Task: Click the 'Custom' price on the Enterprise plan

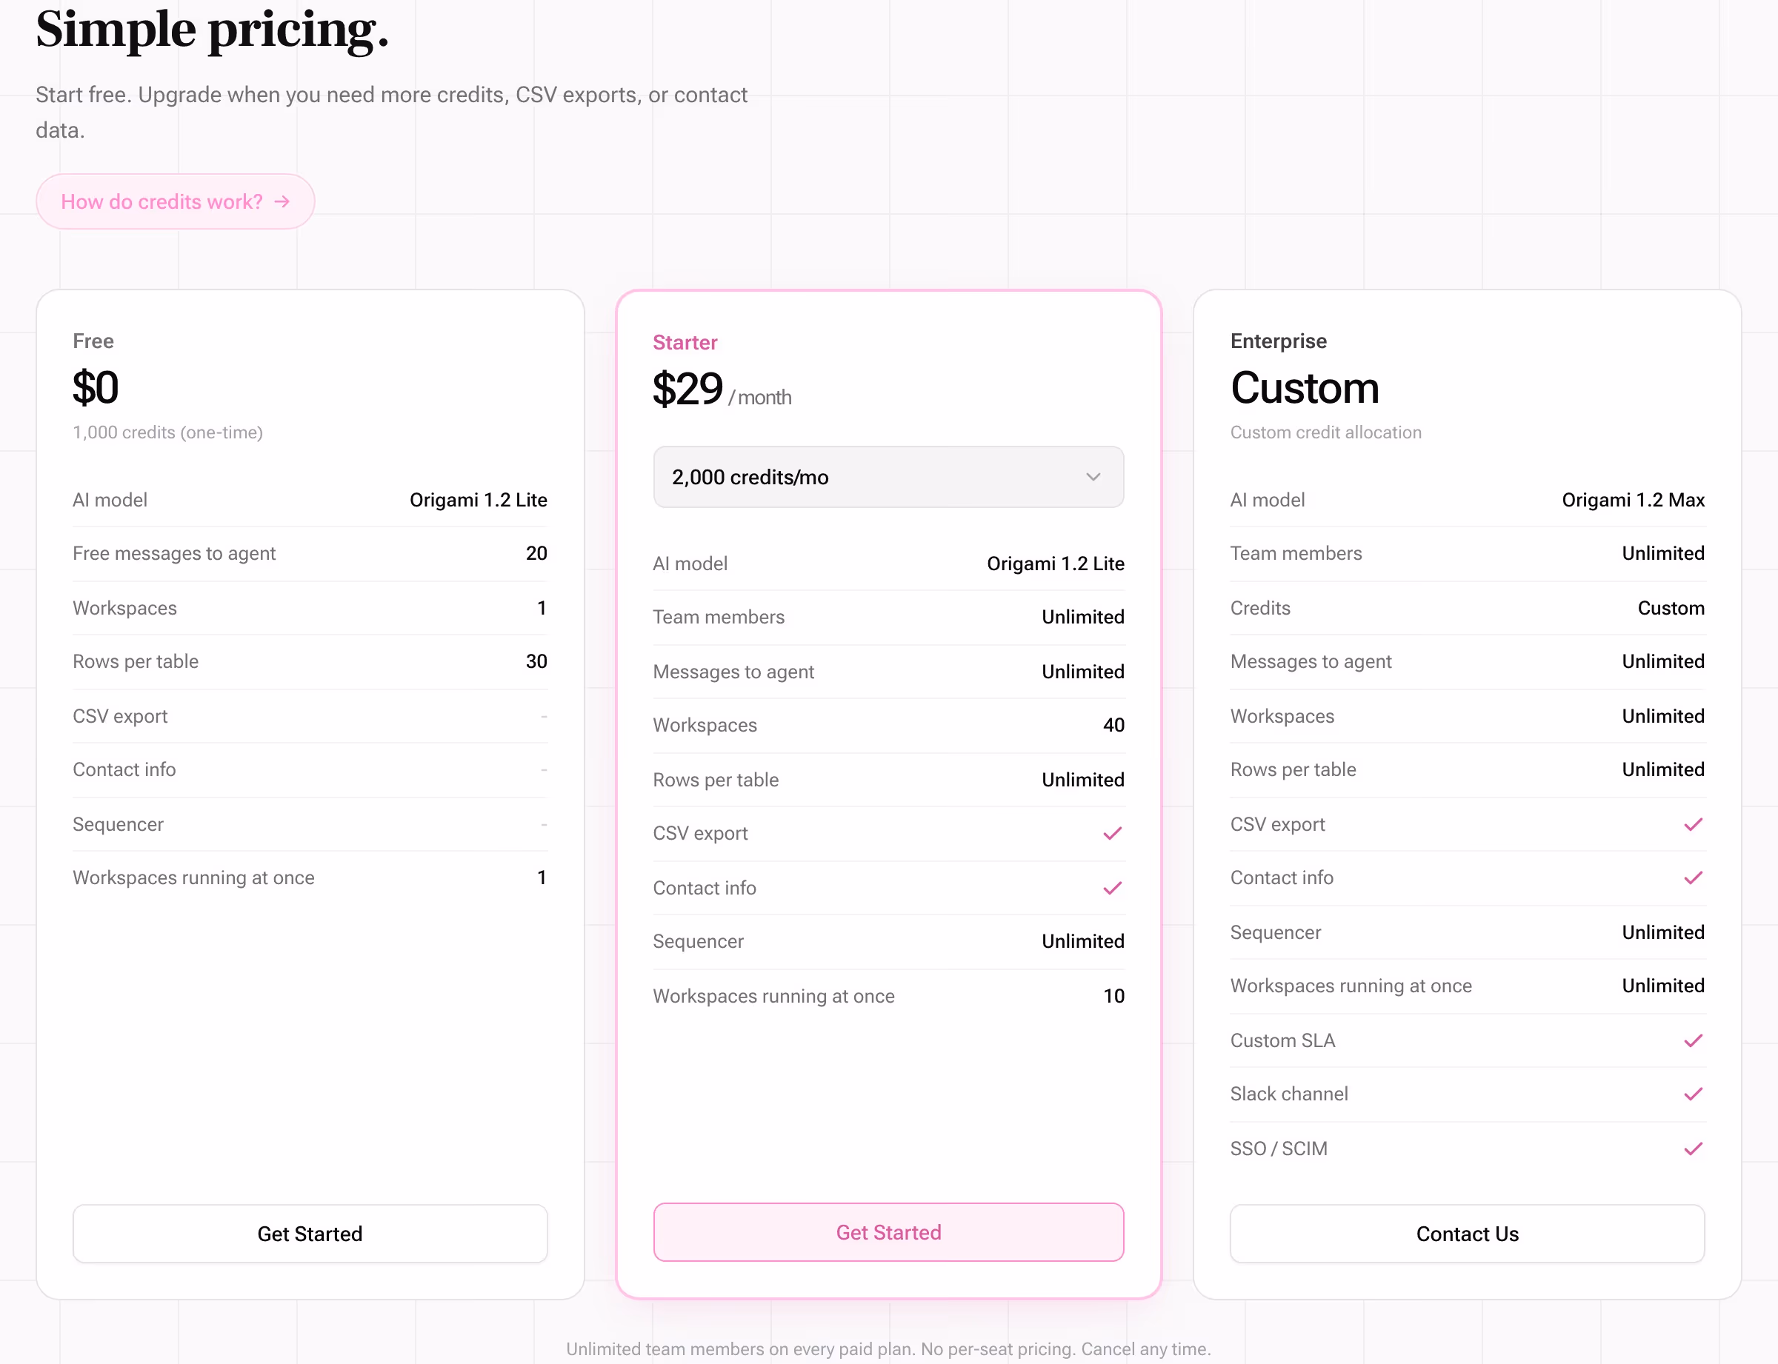Action: click(1305, 387)
